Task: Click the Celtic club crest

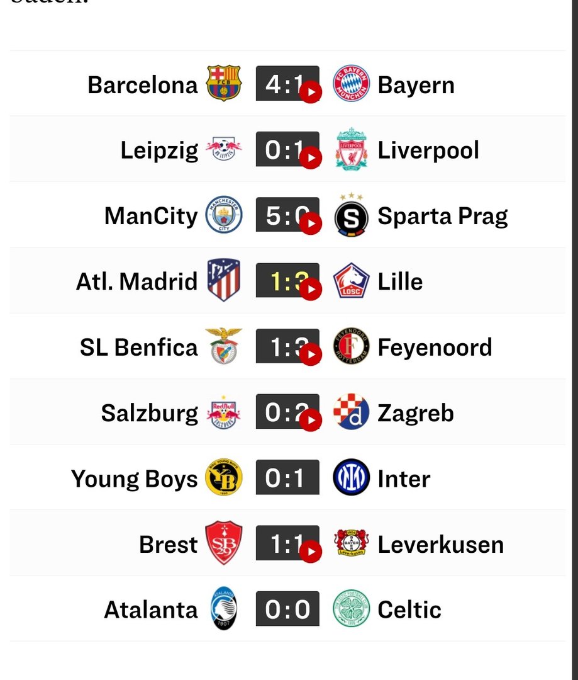Action: tap(351, 609)
